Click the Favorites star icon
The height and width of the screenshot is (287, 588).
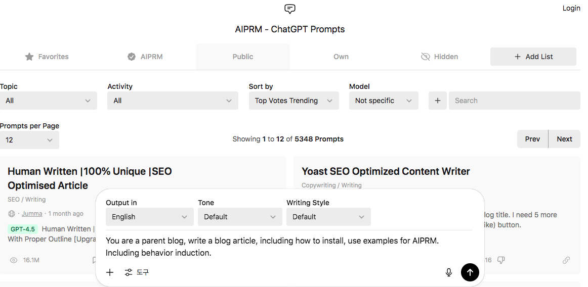[x=29, y=57]
